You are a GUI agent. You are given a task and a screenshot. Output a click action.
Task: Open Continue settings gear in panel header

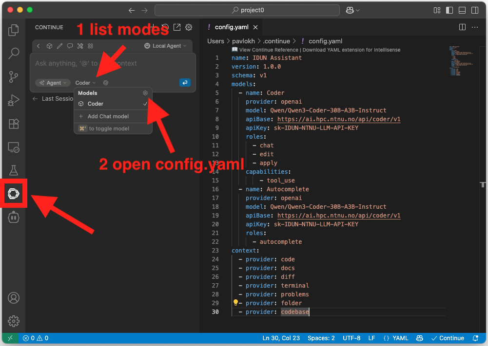pos(189,27)
